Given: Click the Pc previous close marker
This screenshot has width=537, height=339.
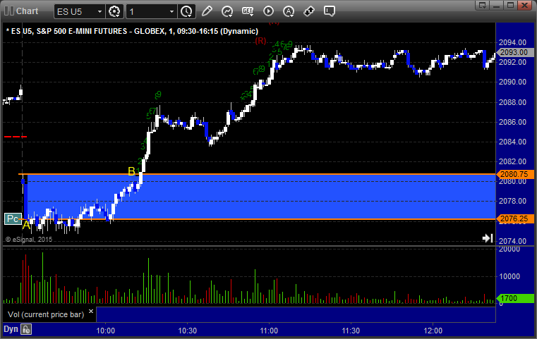Looking at the screenshot, I should click(x=13, y=218).
